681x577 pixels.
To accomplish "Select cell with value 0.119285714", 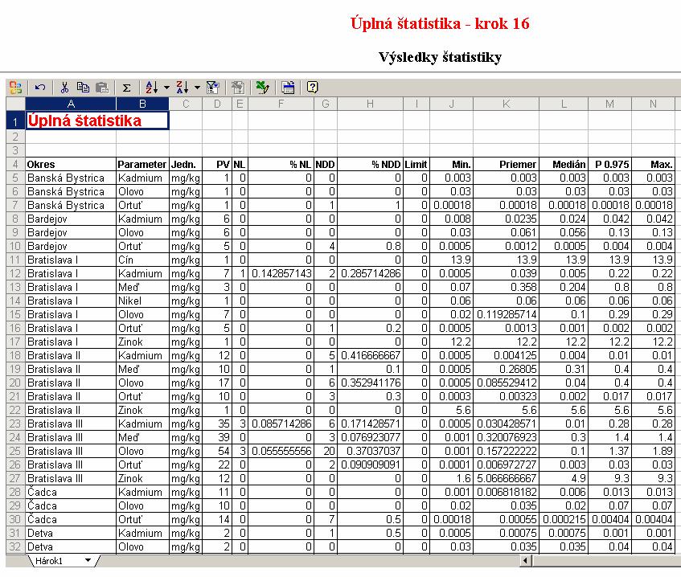I will 506,315.
